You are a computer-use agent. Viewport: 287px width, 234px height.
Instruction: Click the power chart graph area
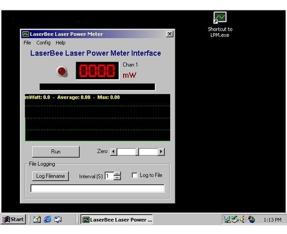[x=98, y=118]
